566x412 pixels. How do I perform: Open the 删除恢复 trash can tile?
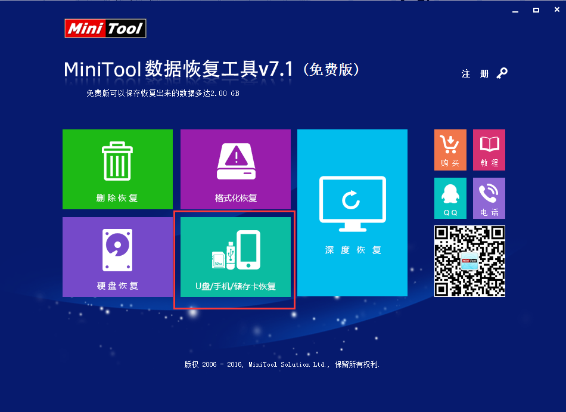click(x=118, y=169)
